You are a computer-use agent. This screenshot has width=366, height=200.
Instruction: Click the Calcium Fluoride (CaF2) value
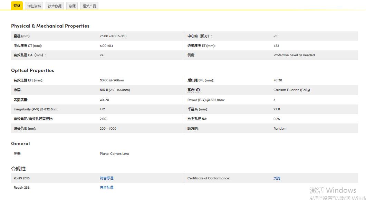(291, 90)
